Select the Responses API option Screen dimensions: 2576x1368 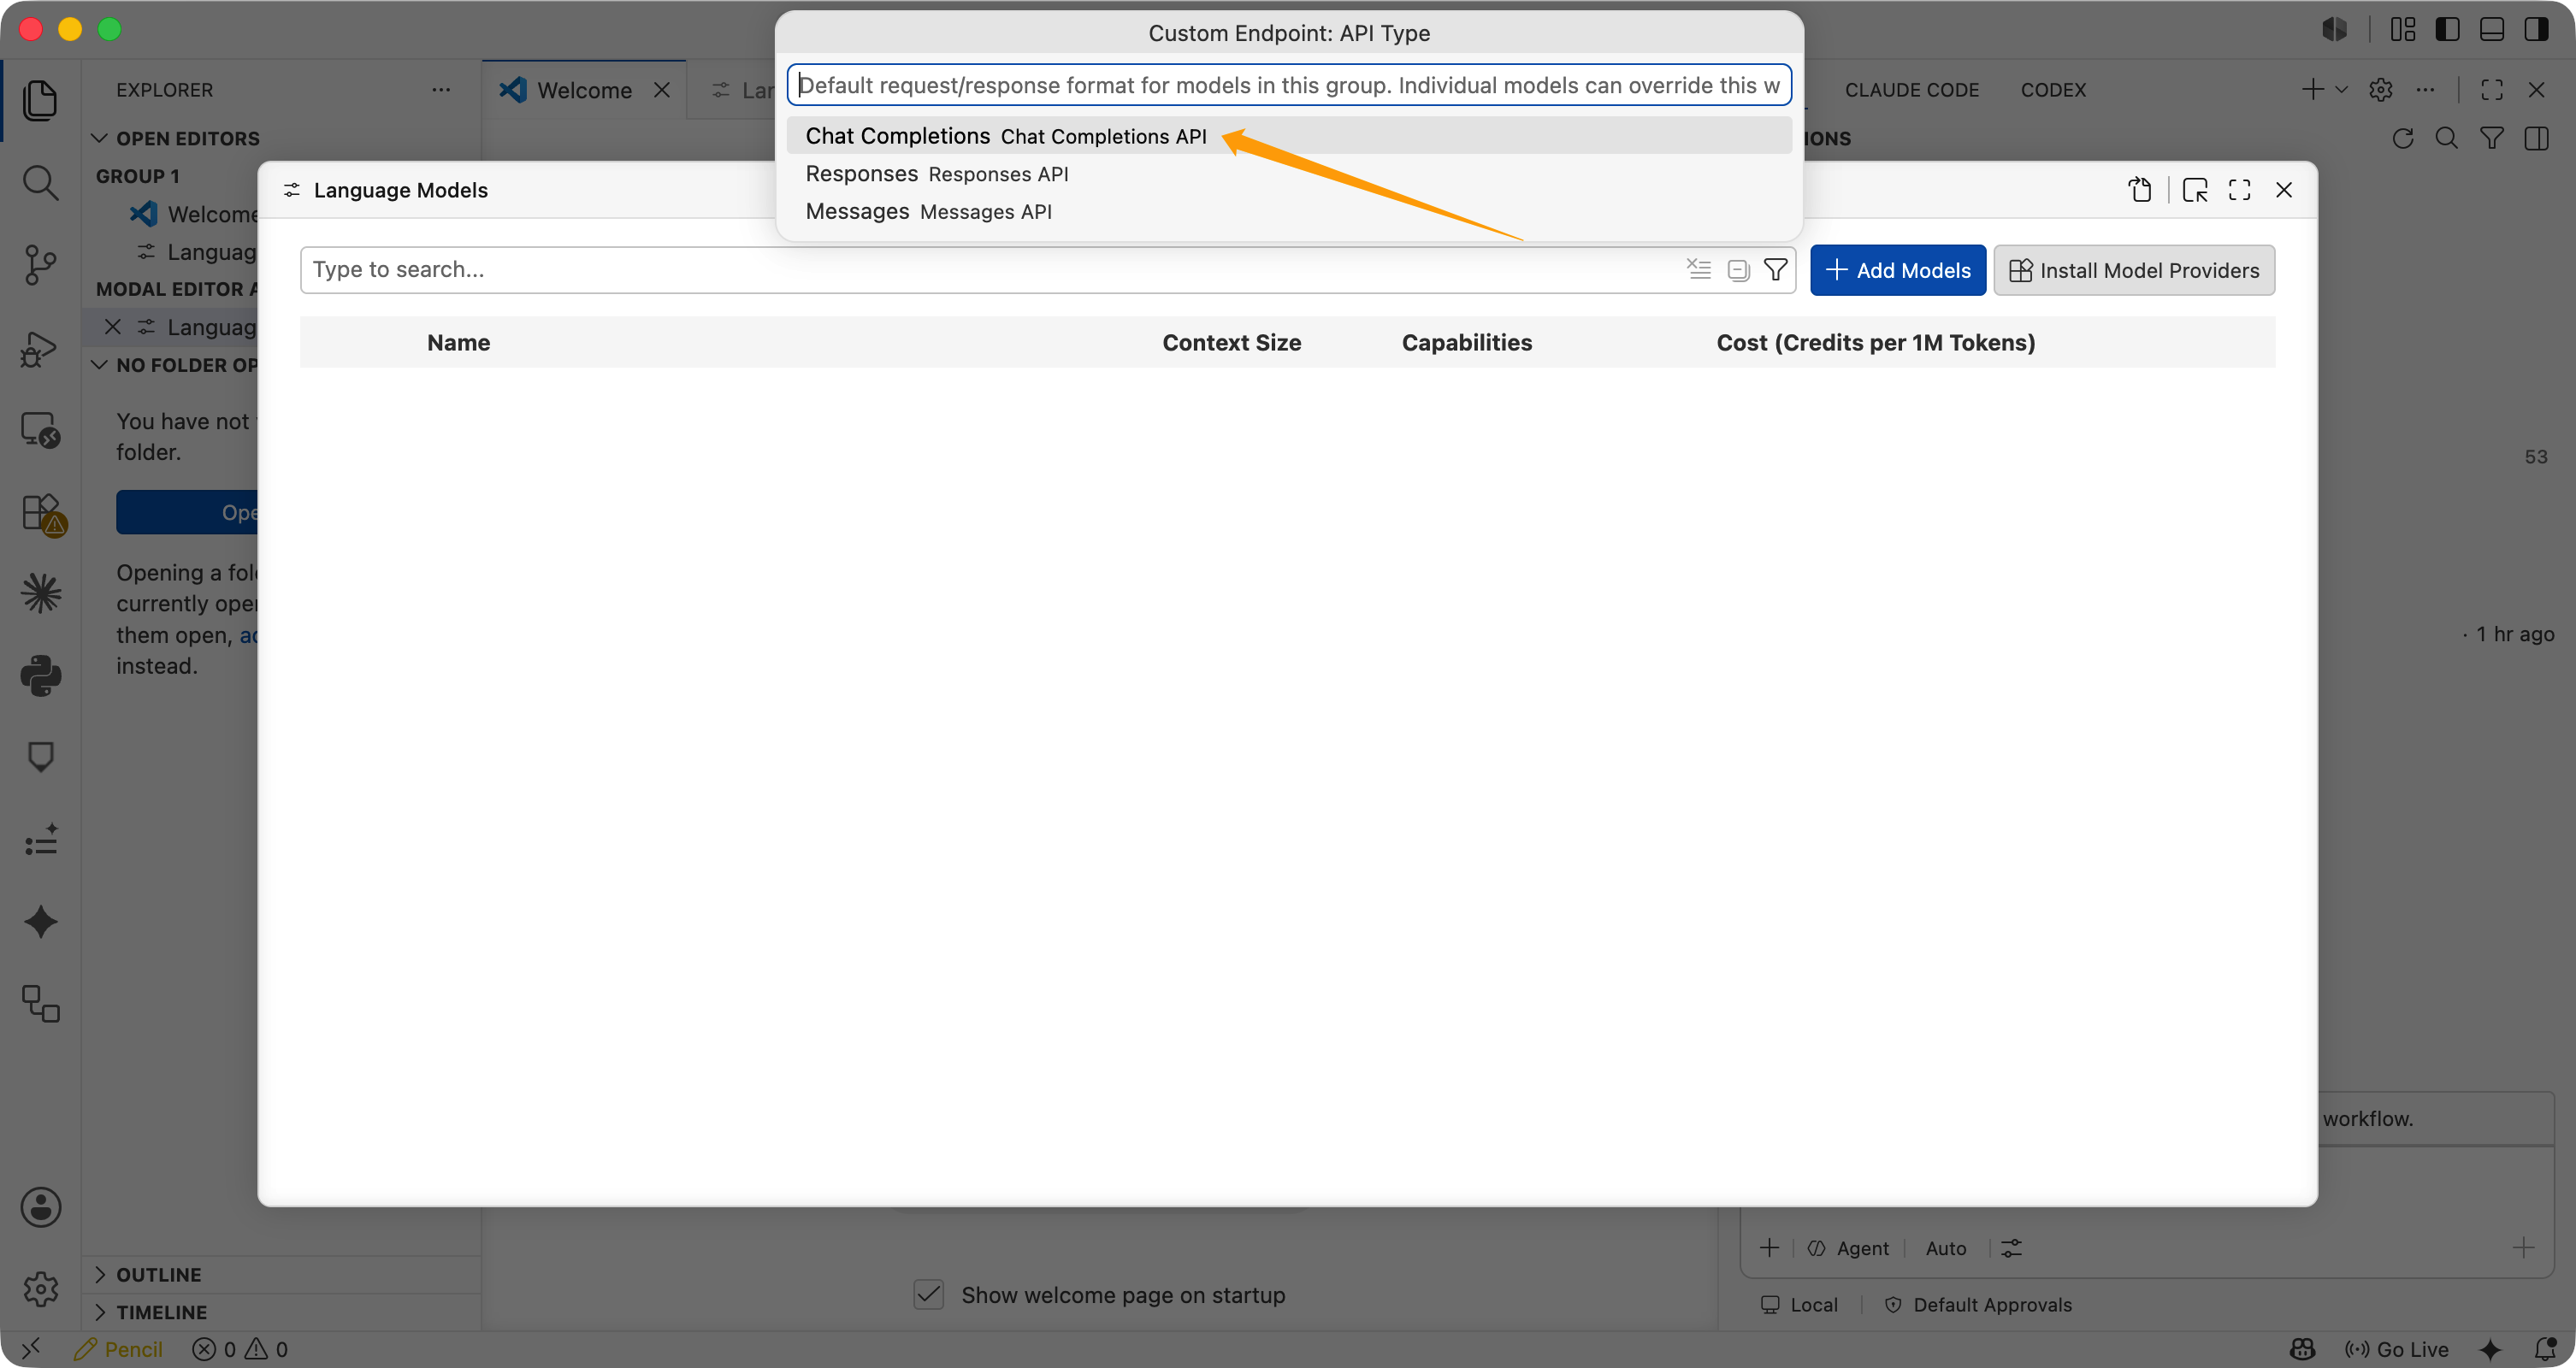pyautogui.click(x=1289, y=174)
